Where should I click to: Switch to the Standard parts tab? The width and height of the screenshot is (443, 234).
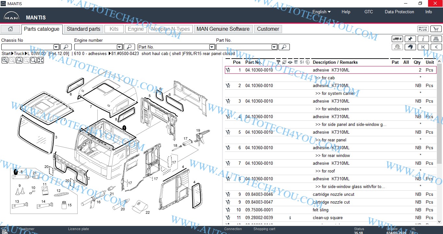83,29
